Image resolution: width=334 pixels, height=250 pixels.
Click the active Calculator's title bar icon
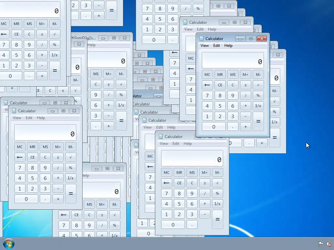(x=202, y=38)
